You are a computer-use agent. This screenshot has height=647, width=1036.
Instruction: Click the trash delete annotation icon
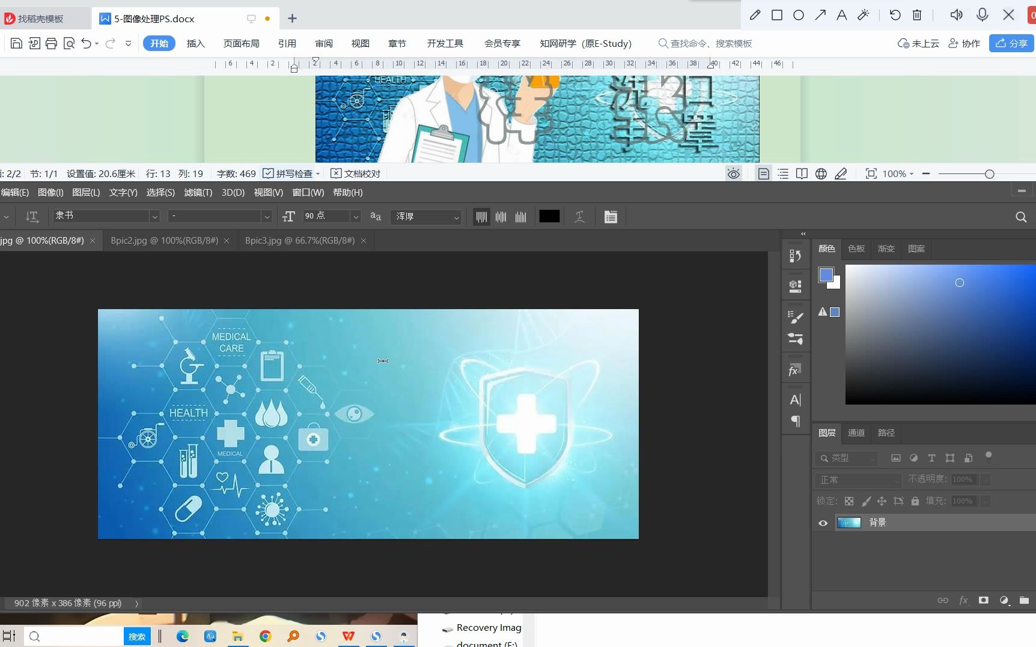917,15
